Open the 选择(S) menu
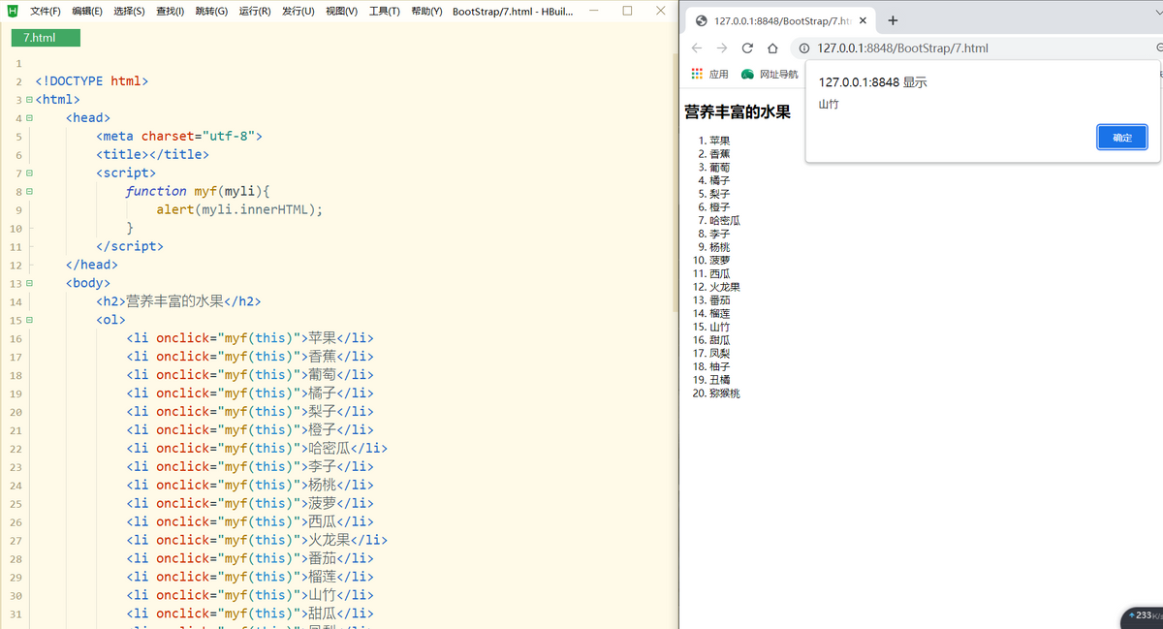The image size is (1163, 629). point(129,12)
